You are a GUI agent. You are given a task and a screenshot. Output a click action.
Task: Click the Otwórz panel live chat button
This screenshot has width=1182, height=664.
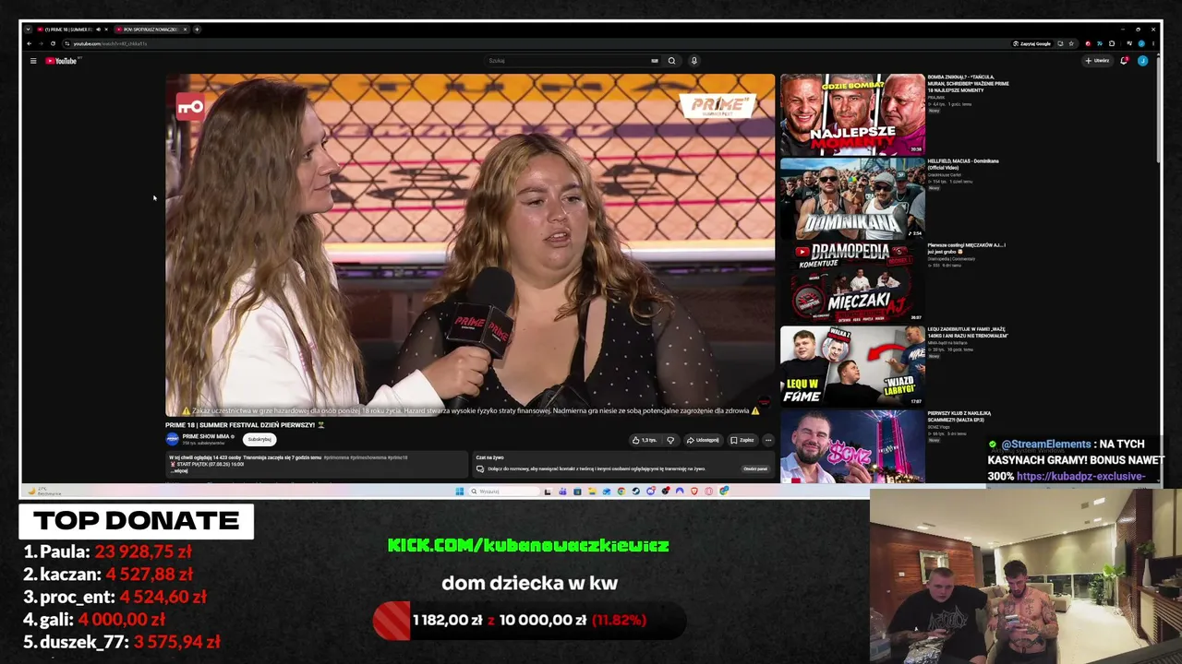coord(755,468)
